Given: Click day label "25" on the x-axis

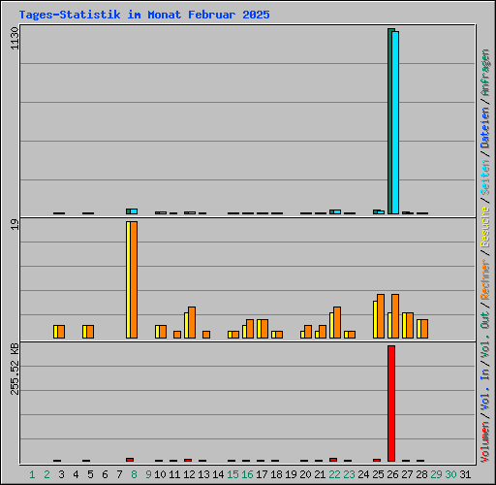Looking at the screenshot, I should point(378,474).
